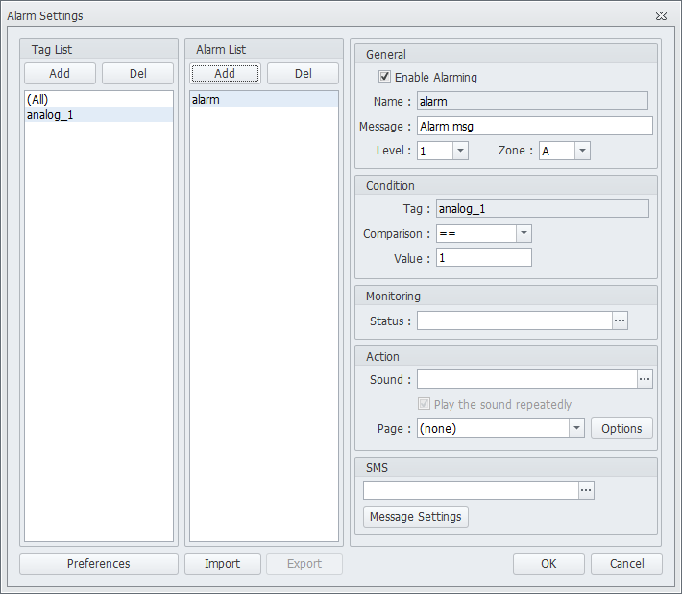Close the Alarm Settings dialog
682x594 pixels.
pyautogui.click(x=661, y=16)
